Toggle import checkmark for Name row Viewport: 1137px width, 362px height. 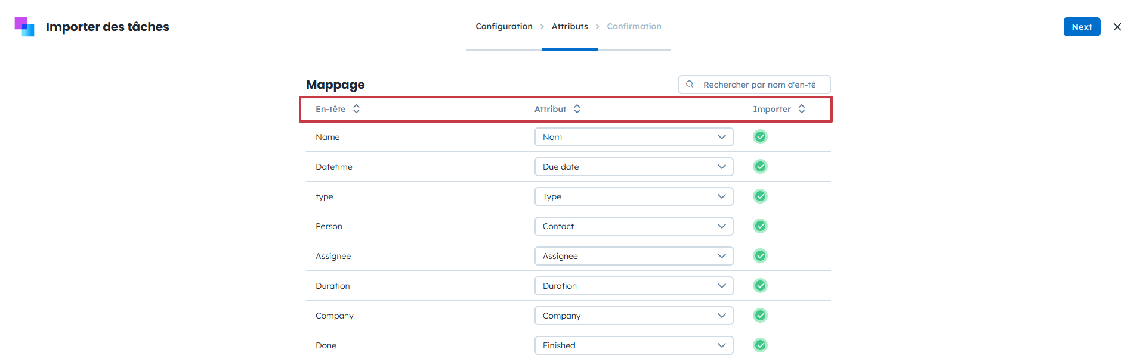[760, 137]
